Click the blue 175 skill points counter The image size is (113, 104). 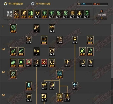(84, 4)
